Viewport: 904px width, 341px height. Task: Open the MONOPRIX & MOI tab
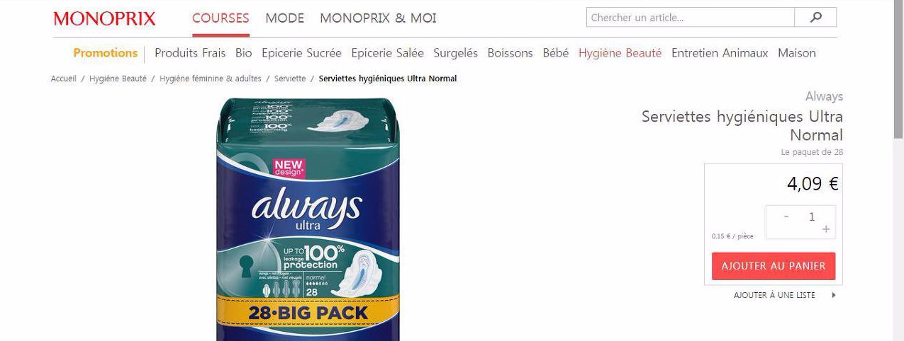[x=378, y=18]
